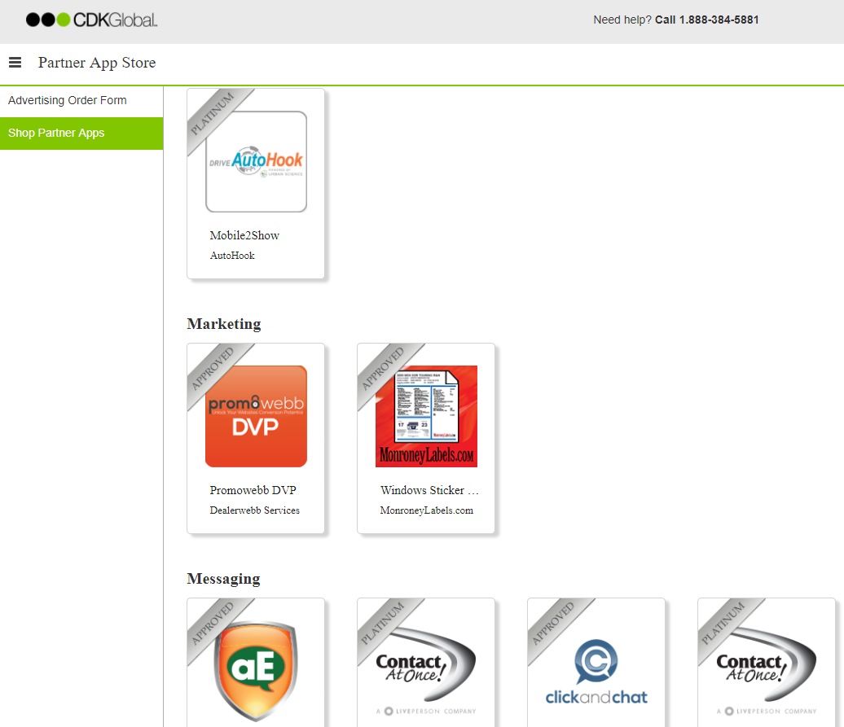Click the Messaging section heading
This screenshot has width=844, height=727.
pyautogui.click(x=223, y=579)
